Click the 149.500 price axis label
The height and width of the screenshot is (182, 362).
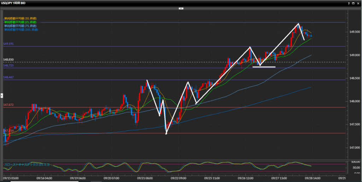pos(355,32)
